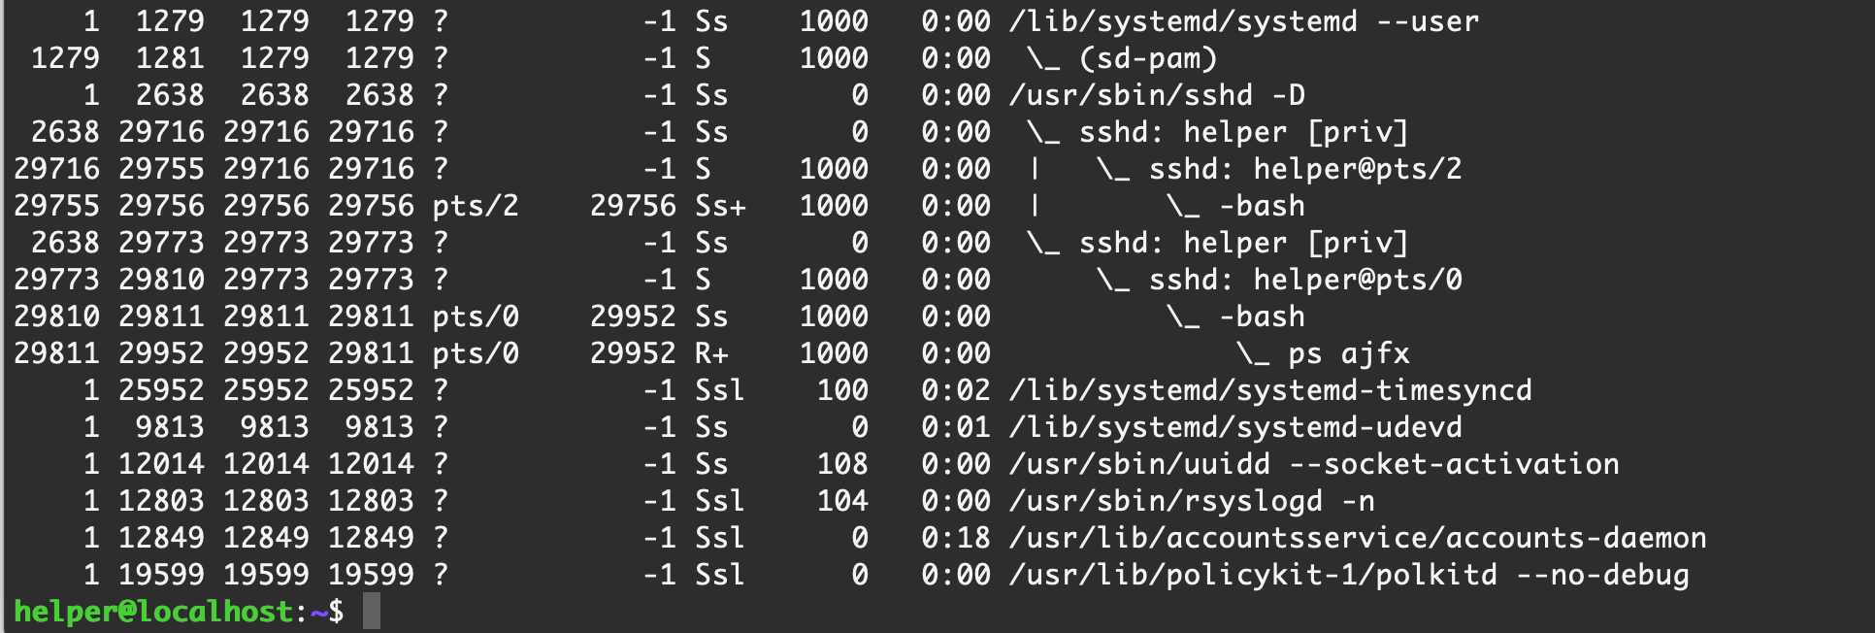Click the 0:18 time value
This screenshot has width=1875, height=633.
[x=956, y=538]
